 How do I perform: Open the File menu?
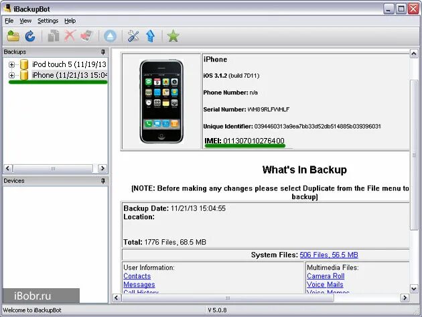click(9, 21)
